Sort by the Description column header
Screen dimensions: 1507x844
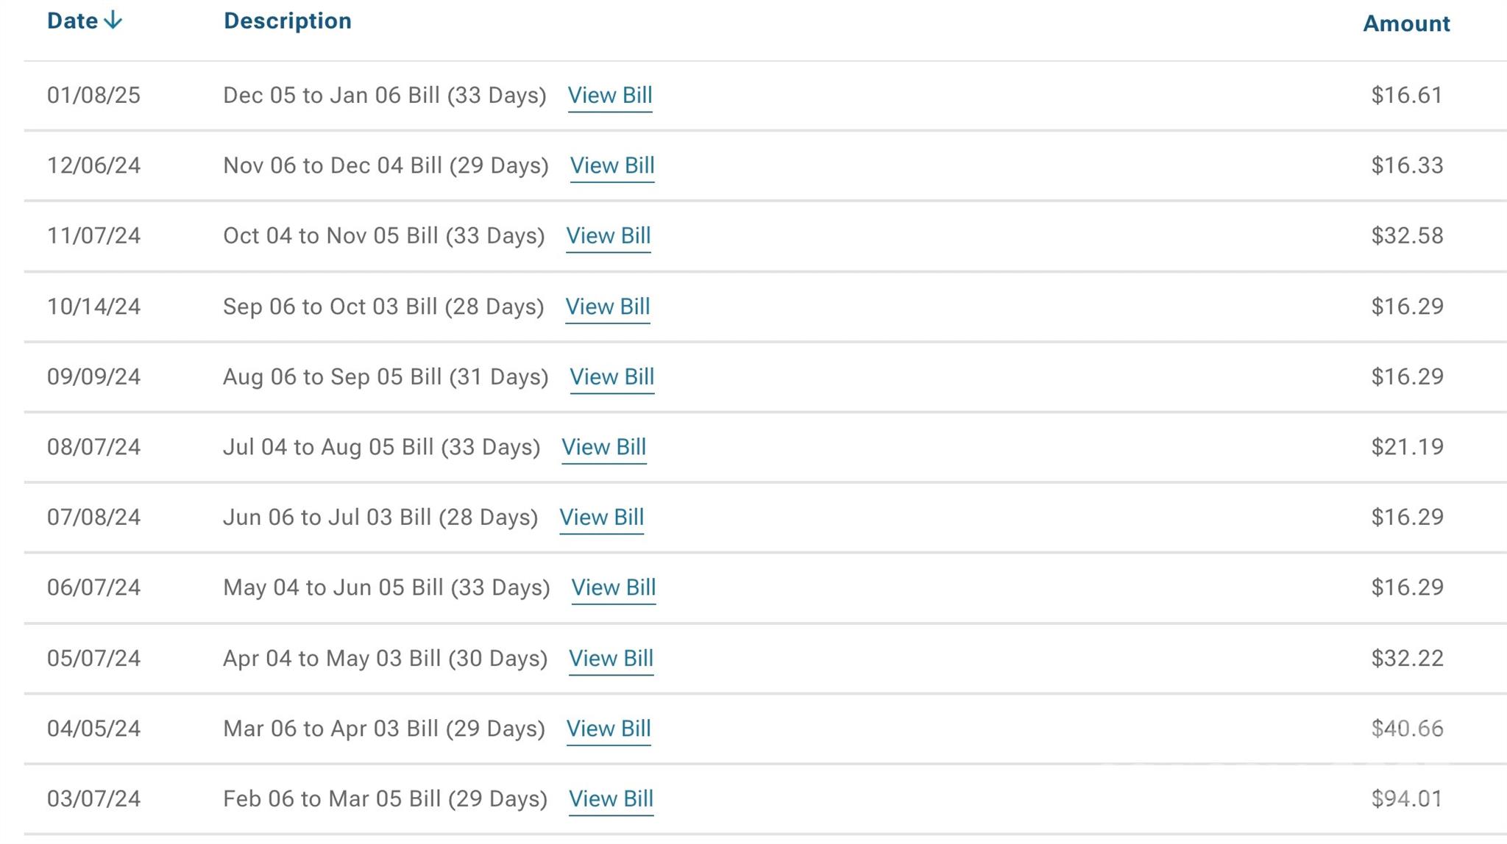(x=287, y=21)
